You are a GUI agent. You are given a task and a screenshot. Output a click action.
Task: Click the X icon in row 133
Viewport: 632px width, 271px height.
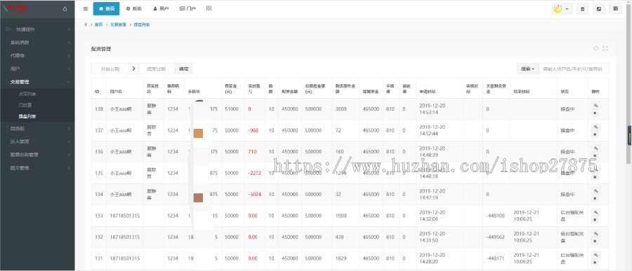pyautogui.click(x=595, y=220)
